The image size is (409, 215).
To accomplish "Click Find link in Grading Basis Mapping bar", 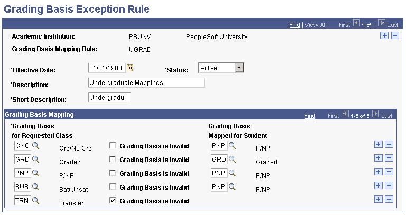I will [x=310, y=116].
